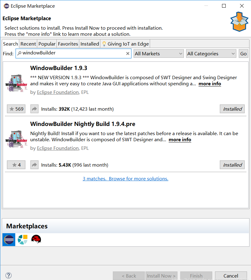Open more info link for Nightly Build
This screenshot has height=280, width=251.
coord(180,140)
